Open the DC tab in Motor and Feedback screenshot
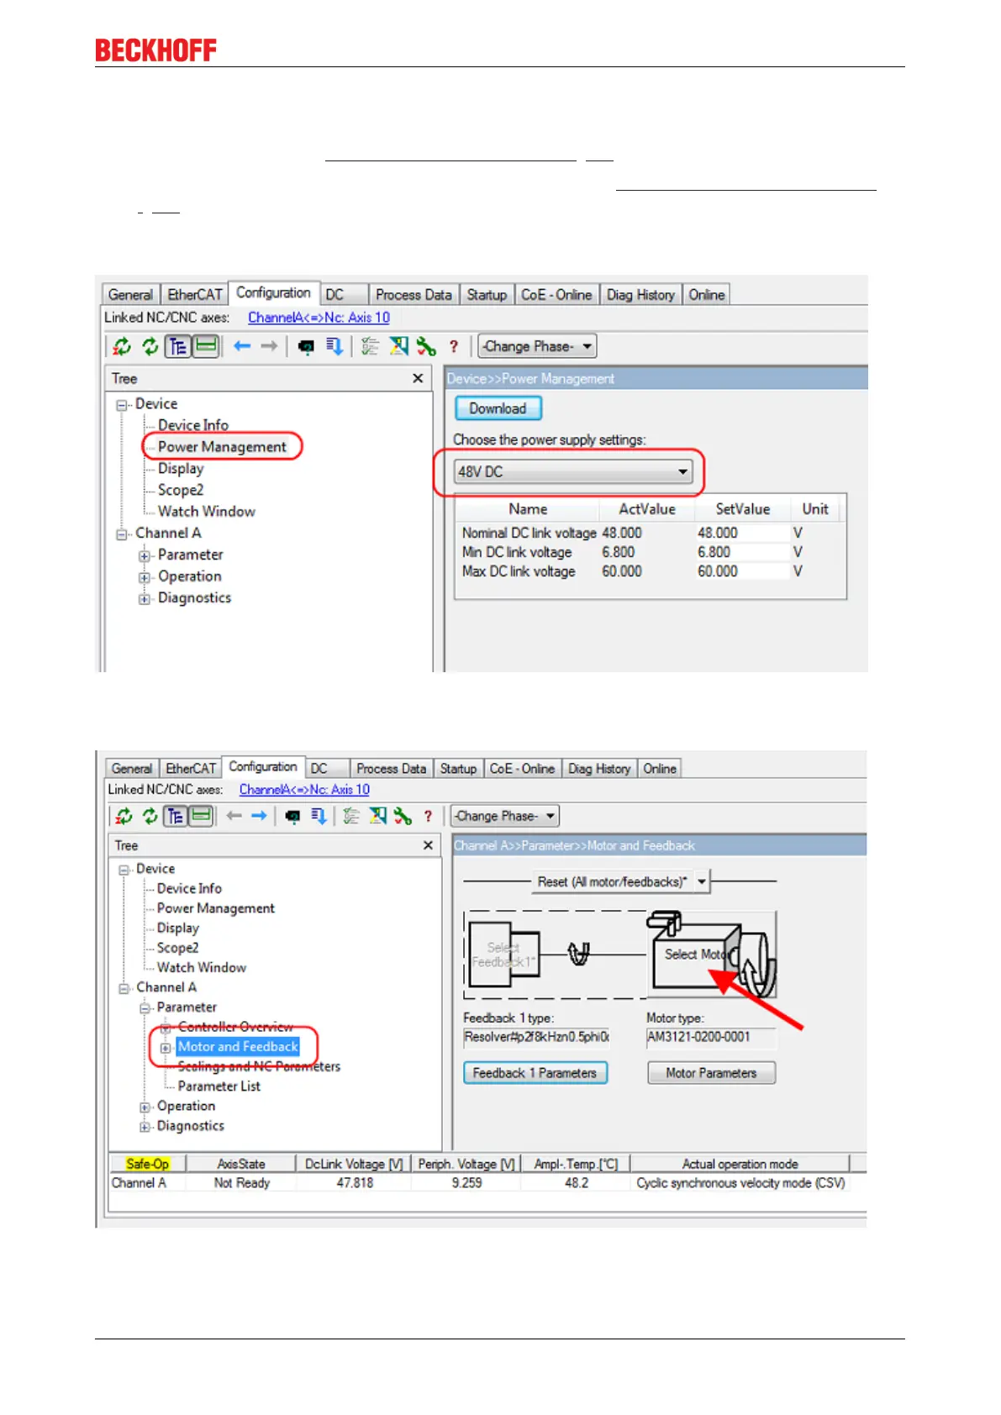 click(x=326, y=769)
